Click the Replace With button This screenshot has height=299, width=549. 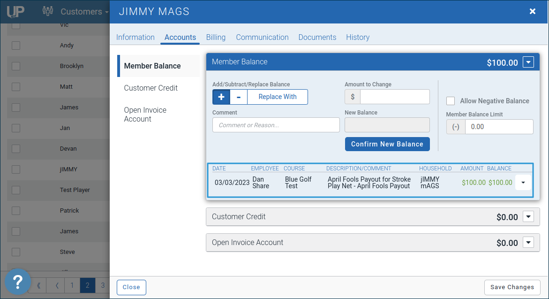(277, 97)
